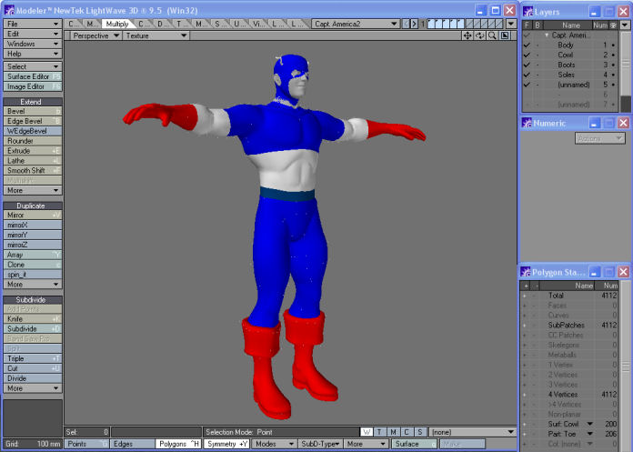Click the viewport rotate icon
Image resolution: width=633 pixels, height=452 pixels.
coord(480,35)
